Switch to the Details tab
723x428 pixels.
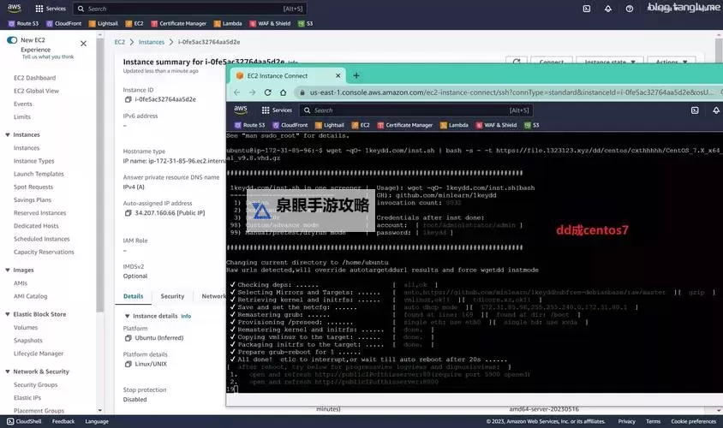point(134,297)
